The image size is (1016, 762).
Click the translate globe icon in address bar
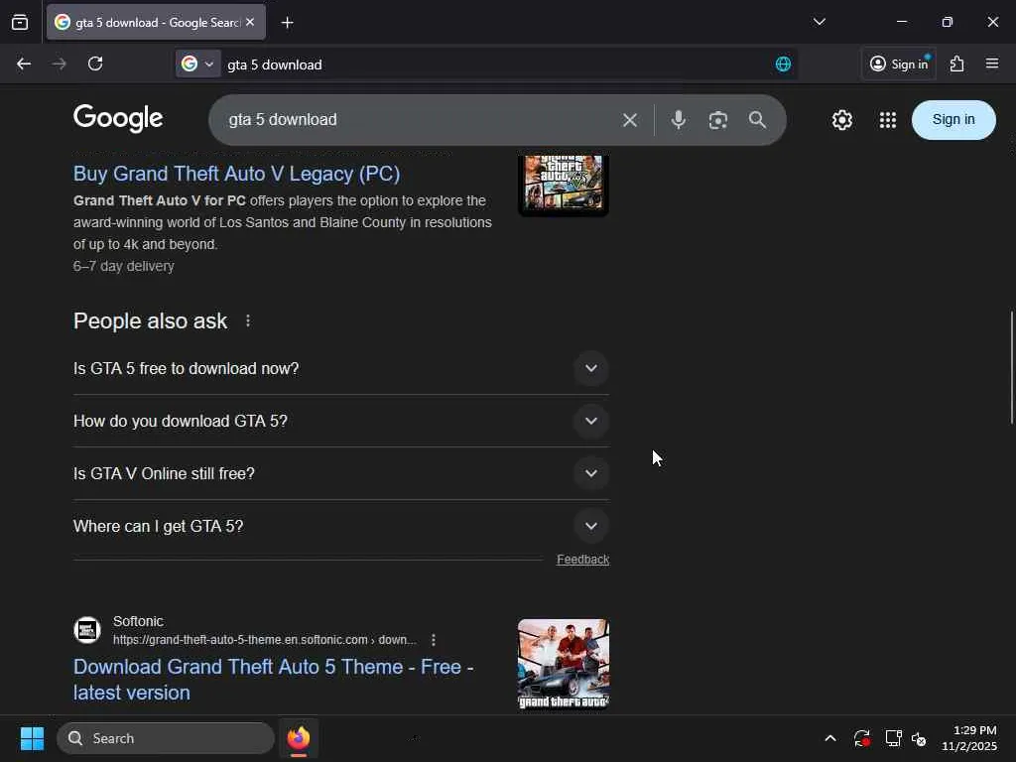pos(783,64)
